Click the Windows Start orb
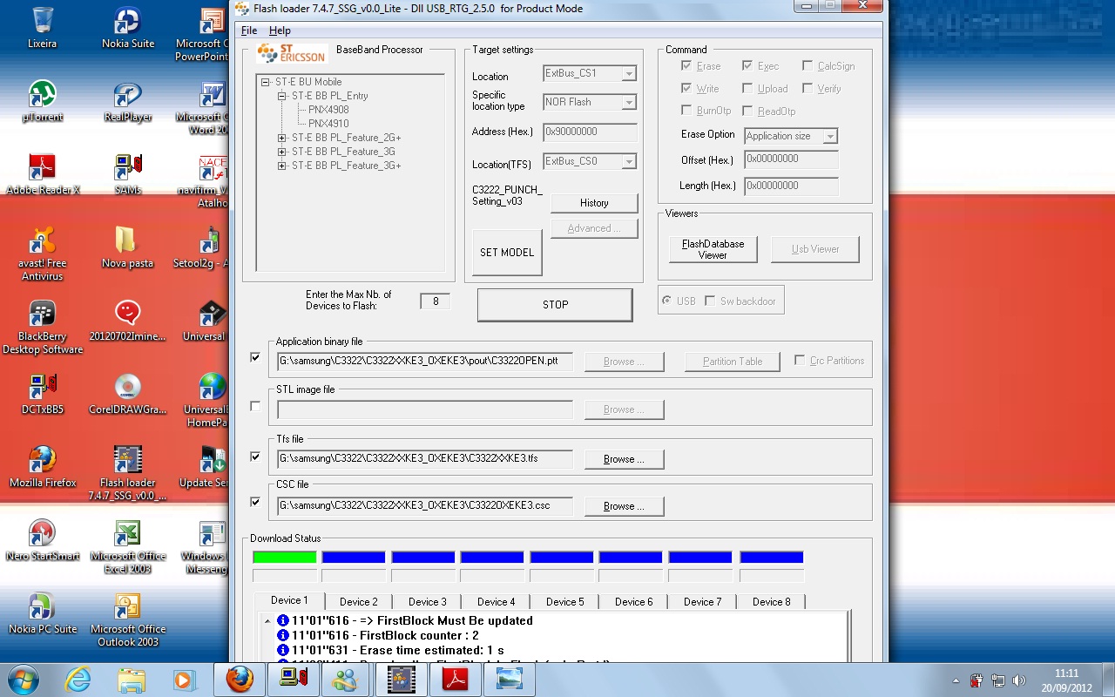The image size is (1115, 697). click(23, 679)
